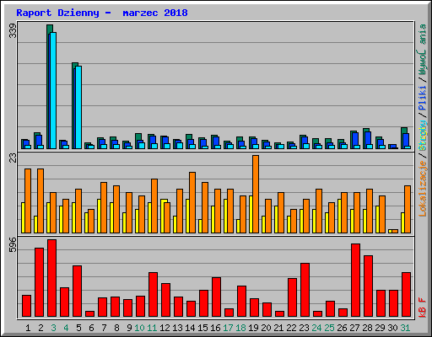Screen dimensions: 432x337
Task: Click the '23' axis maximum label
Action: 13,158
